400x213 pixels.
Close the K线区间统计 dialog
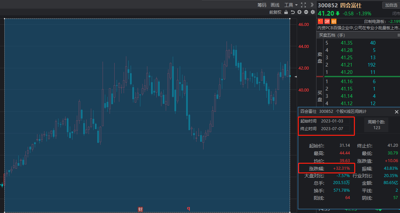pos(396,112)
